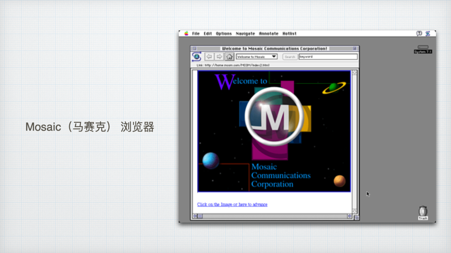Click the vertical scrollbar up arrow
451x253 pixels.
point(355,73)
